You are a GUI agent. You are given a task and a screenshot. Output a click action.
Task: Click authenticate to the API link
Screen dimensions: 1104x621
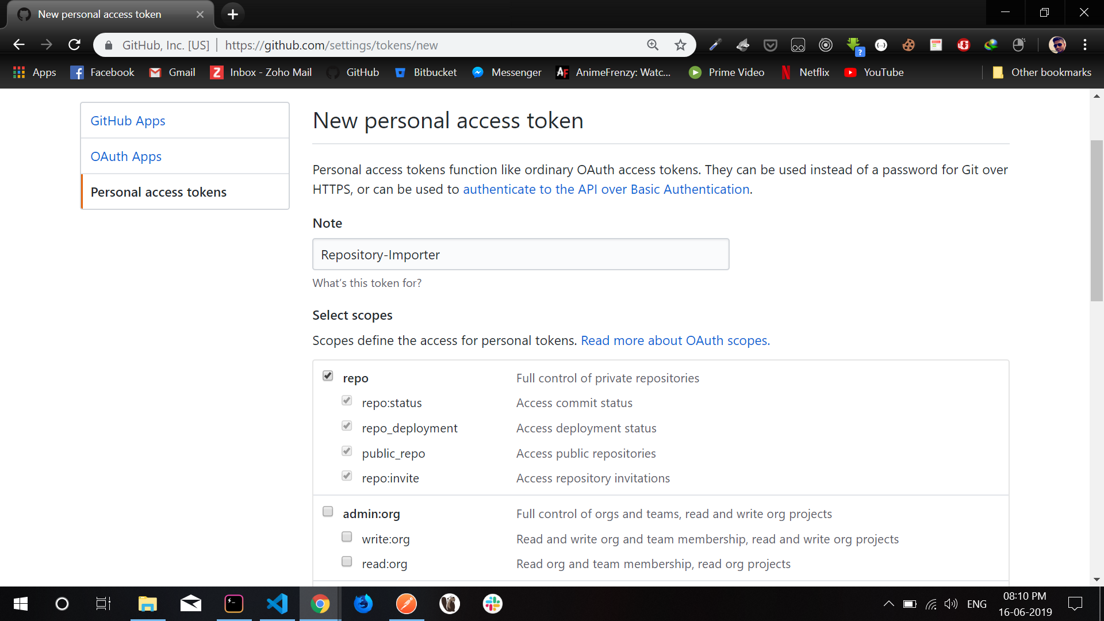tap(606, 189)
